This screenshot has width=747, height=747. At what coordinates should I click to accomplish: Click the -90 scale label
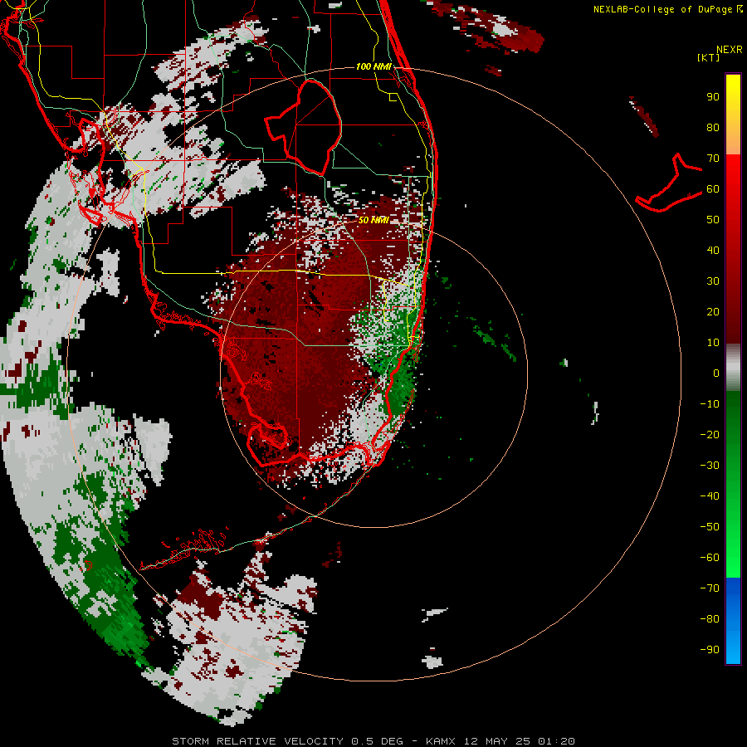click(710, 650)
